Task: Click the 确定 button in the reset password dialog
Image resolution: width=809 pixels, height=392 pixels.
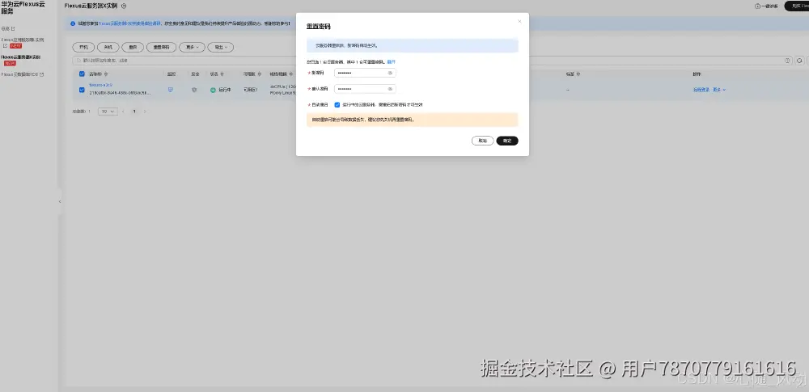Action: pos(507,141)
